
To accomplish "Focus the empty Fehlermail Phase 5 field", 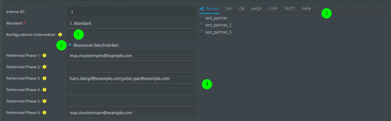I will [131, 101].
